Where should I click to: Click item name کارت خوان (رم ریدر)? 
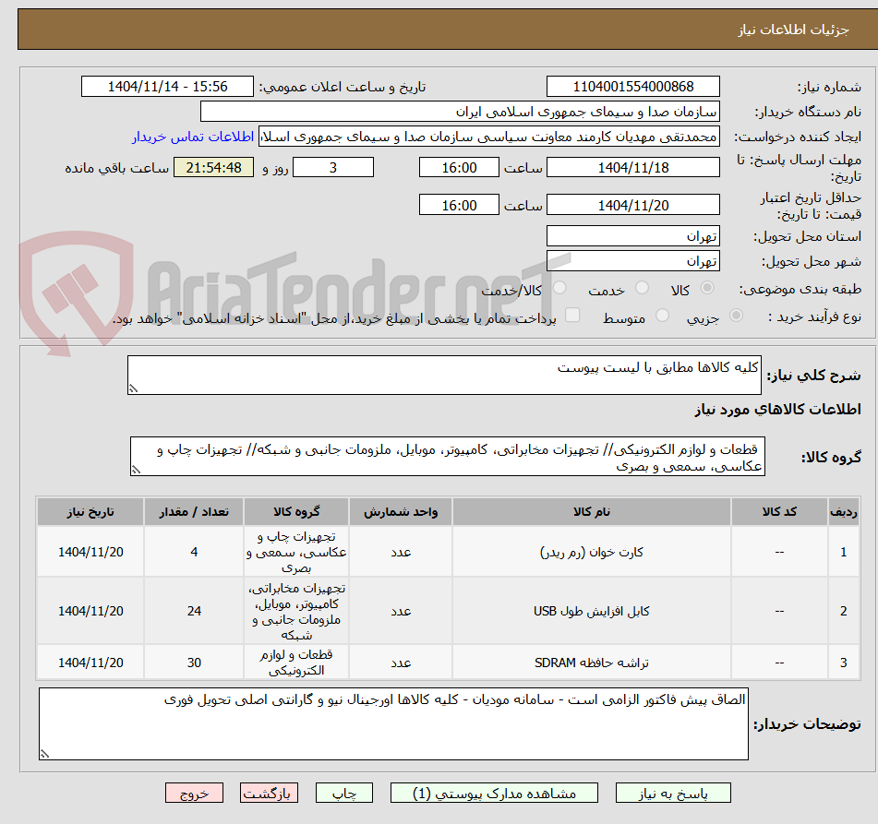591,552
